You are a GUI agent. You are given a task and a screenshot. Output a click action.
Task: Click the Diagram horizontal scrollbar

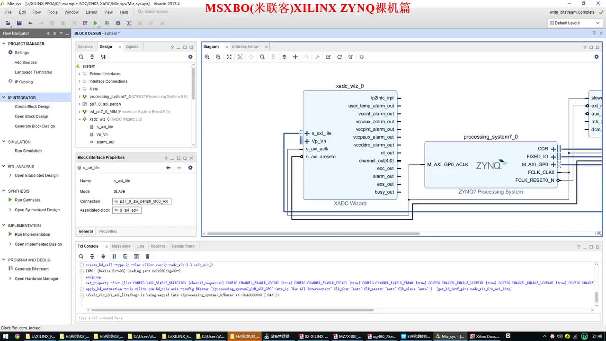tap(313, 233)
